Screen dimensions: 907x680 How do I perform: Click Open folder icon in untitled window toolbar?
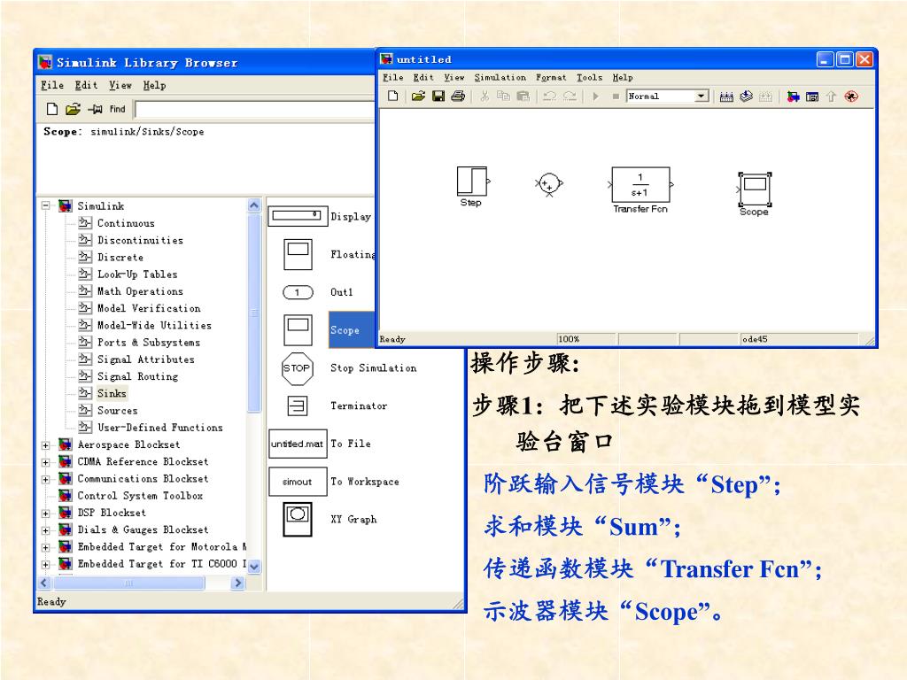click(x=418, y=96)
